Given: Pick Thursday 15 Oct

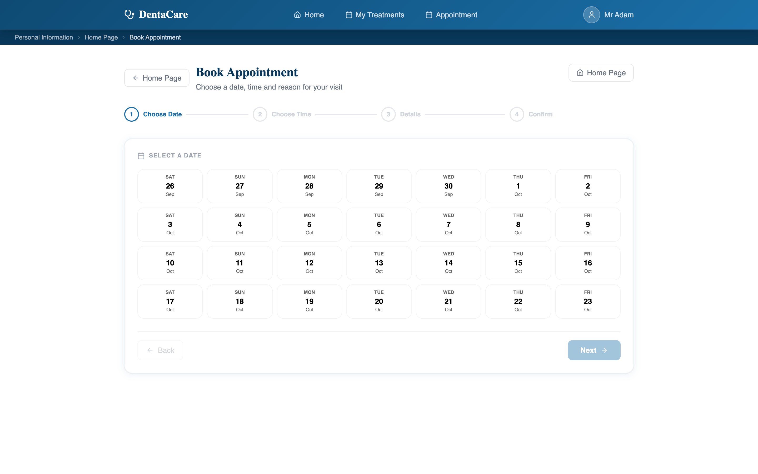Looking at the screenshot, I should click(x=518, y=263).
